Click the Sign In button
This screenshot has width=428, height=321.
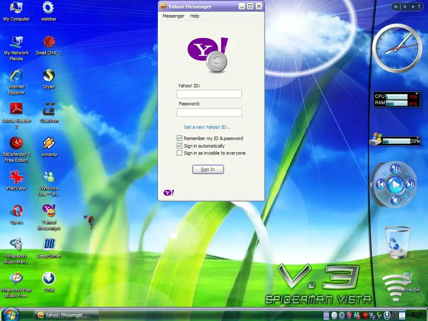tap(208, 169)
